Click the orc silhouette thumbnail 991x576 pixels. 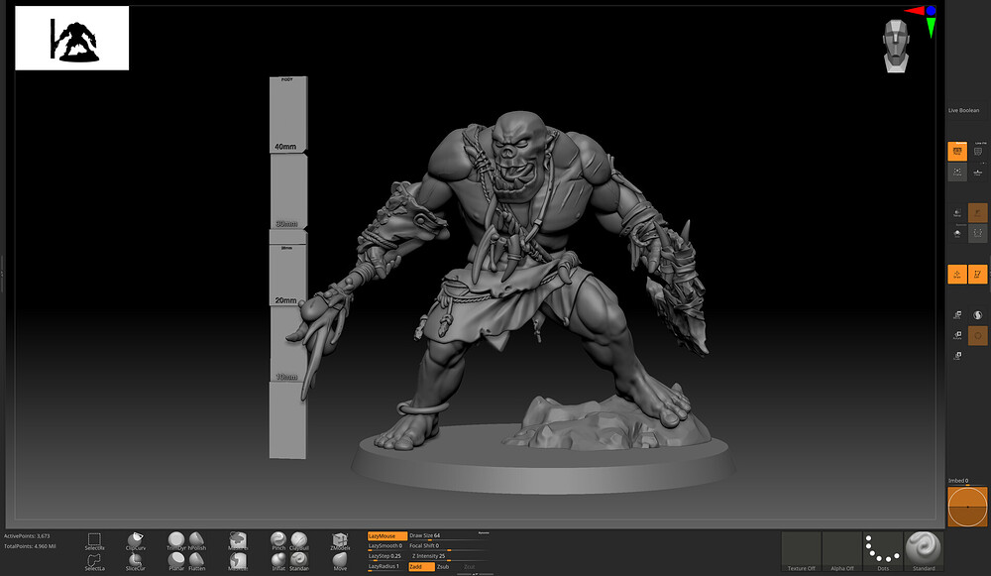(72, 38)
